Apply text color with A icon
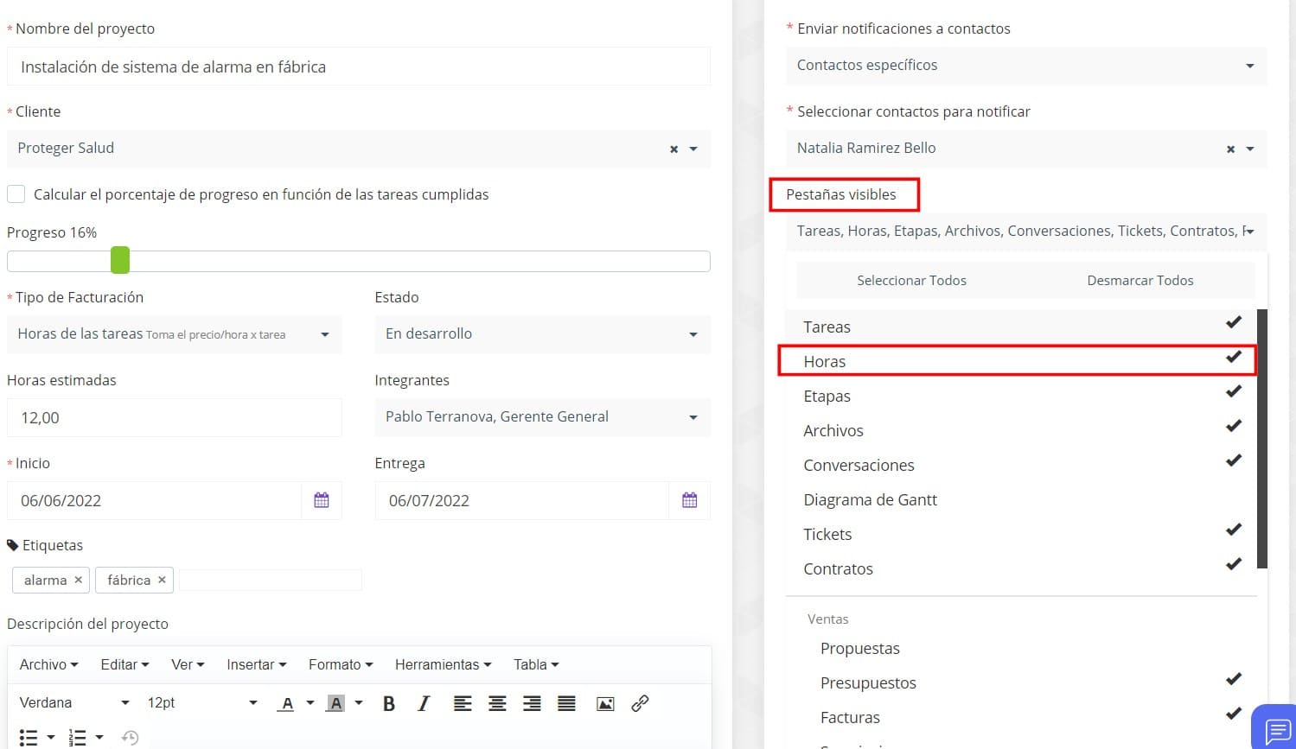Viewport: 1296px width, 749px height. pos(287,703)
